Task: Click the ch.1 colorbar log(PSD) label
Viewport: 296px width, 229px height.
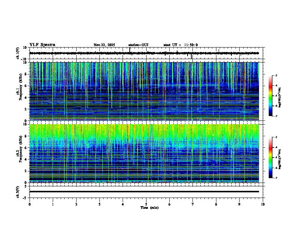Action: pos(280,97)
